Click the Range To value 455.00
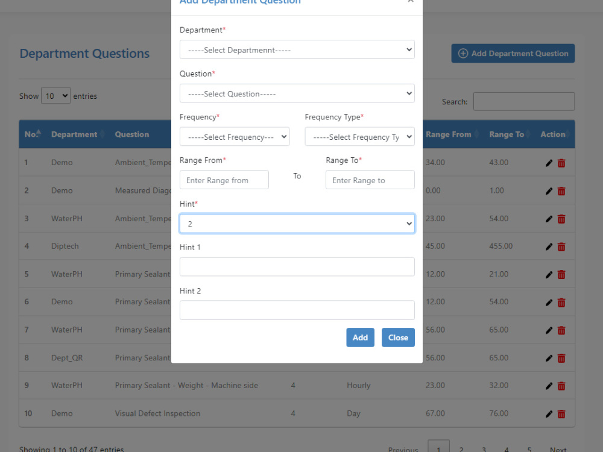The height and width of the screenshot is (452, 603). pos(500,246)
